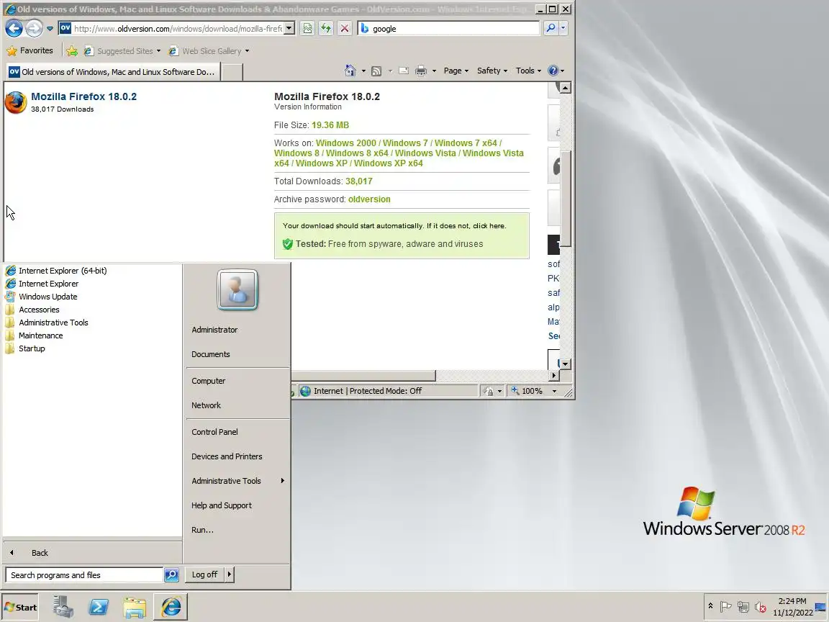Open the Run... dialog
The image size is (829, 622).
point(202,530)
